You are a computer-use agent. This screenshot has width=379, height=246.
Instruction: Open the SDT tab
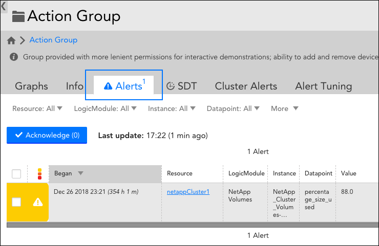pyautogui.click(x=181, y=86)
